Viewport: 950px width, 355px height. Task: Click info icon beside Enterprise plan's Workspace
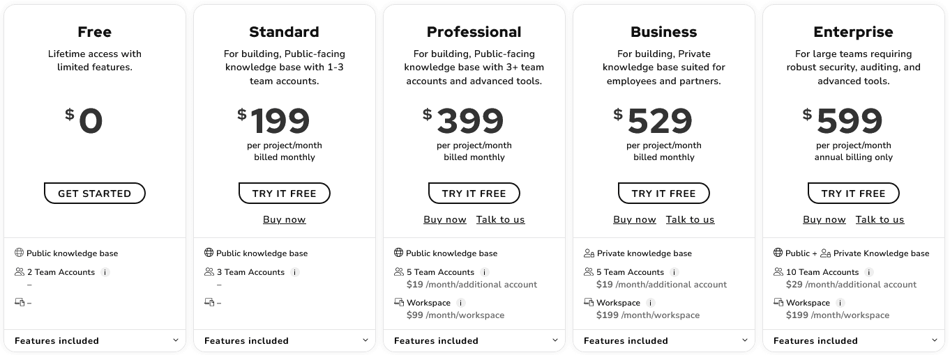840,303
